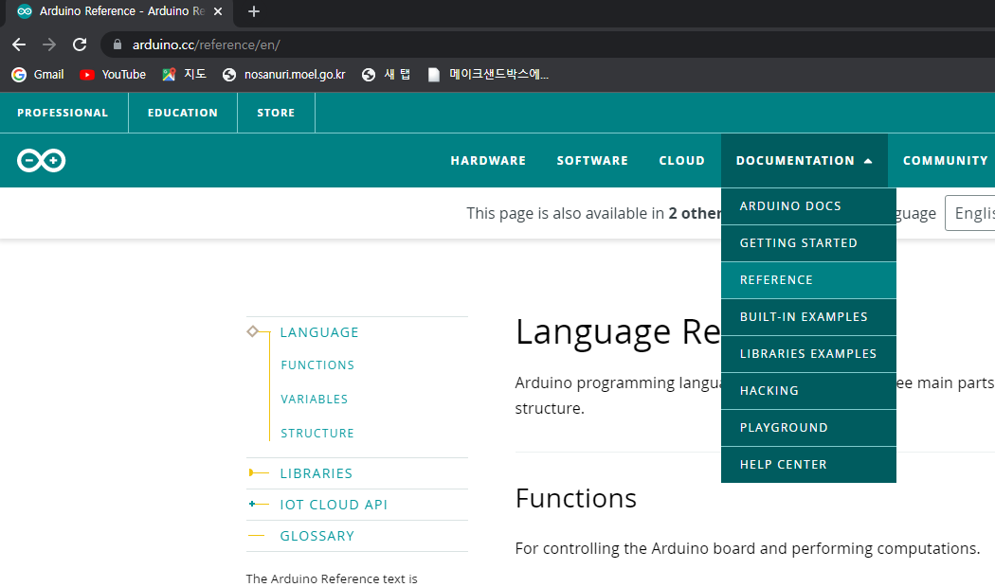Collapse the Documentation menu caret
This screenshot has height=587, width=995.
[868, 161]
